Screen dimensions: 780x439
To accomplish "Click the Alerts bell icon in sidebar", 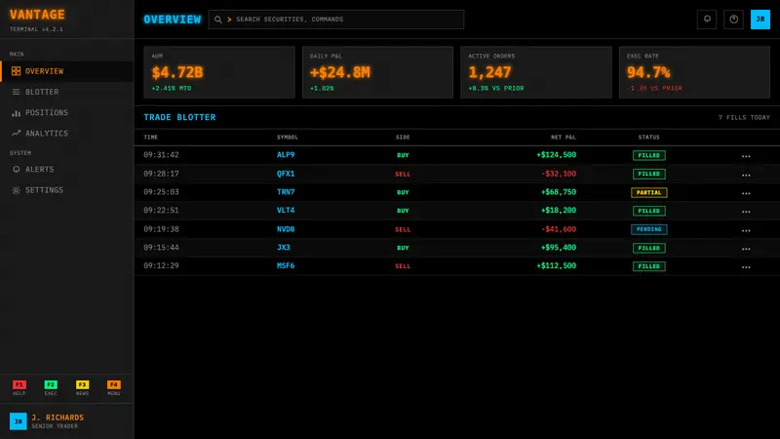I will point(16,169).
